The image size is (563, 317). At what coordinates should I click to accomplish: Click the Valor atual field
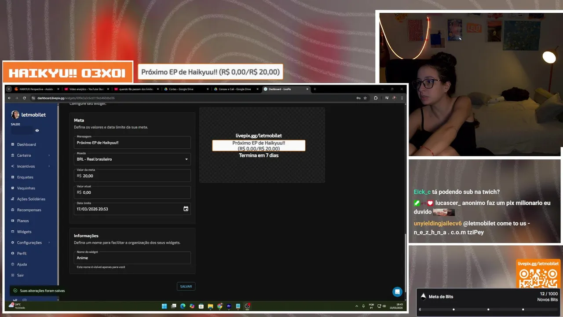(132, 192)
